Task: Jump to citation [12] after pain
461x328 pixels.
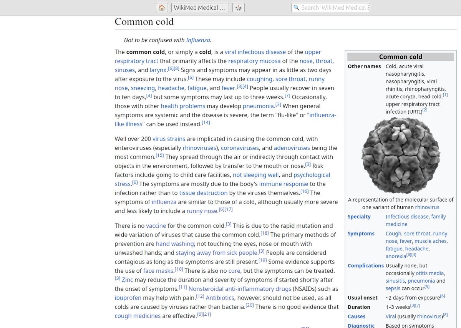Action: (200, 296)
